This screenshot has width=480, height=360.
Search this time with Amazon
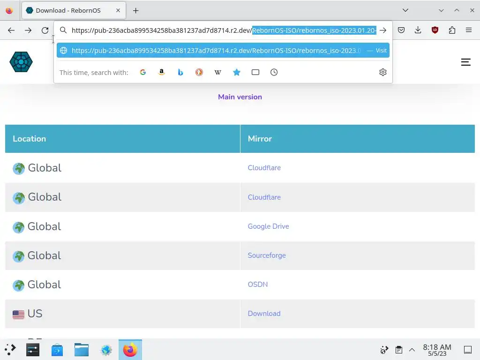[x=162, y=72]
